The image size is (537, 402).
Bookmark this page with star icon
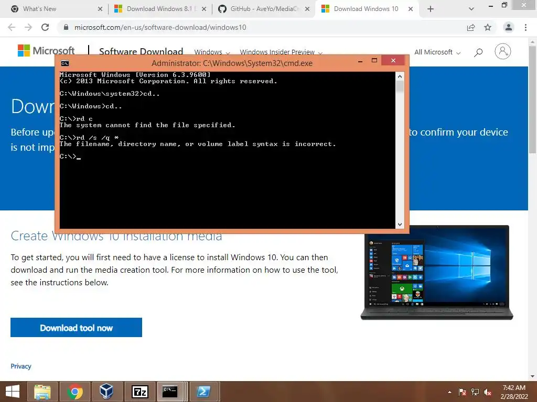point(488,27)
